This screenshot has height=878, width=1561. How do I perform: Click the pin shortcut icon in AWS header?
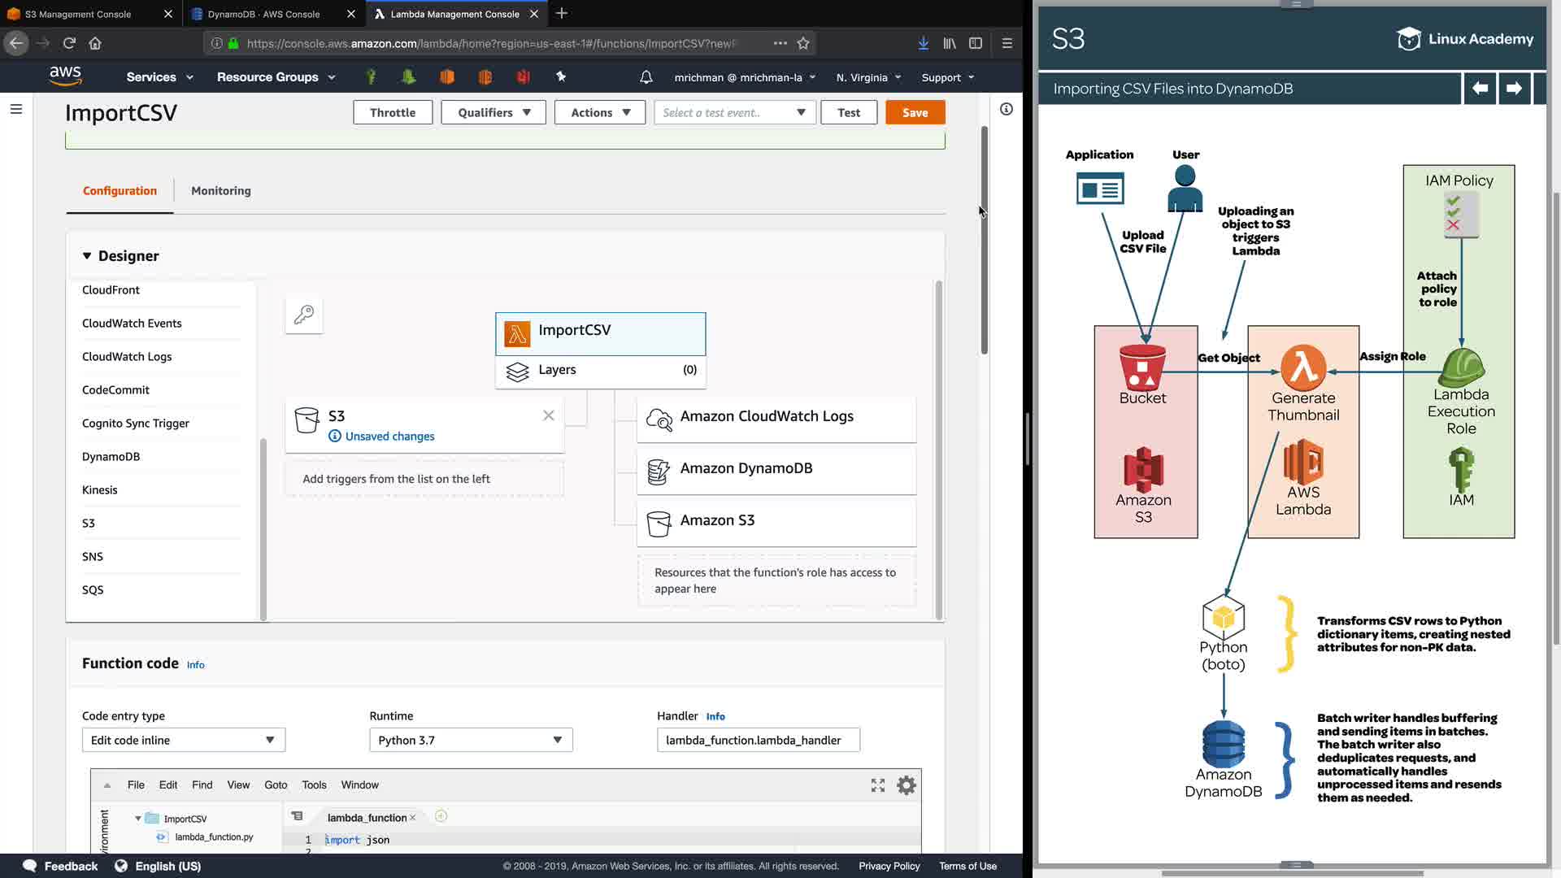coord(560,76)
